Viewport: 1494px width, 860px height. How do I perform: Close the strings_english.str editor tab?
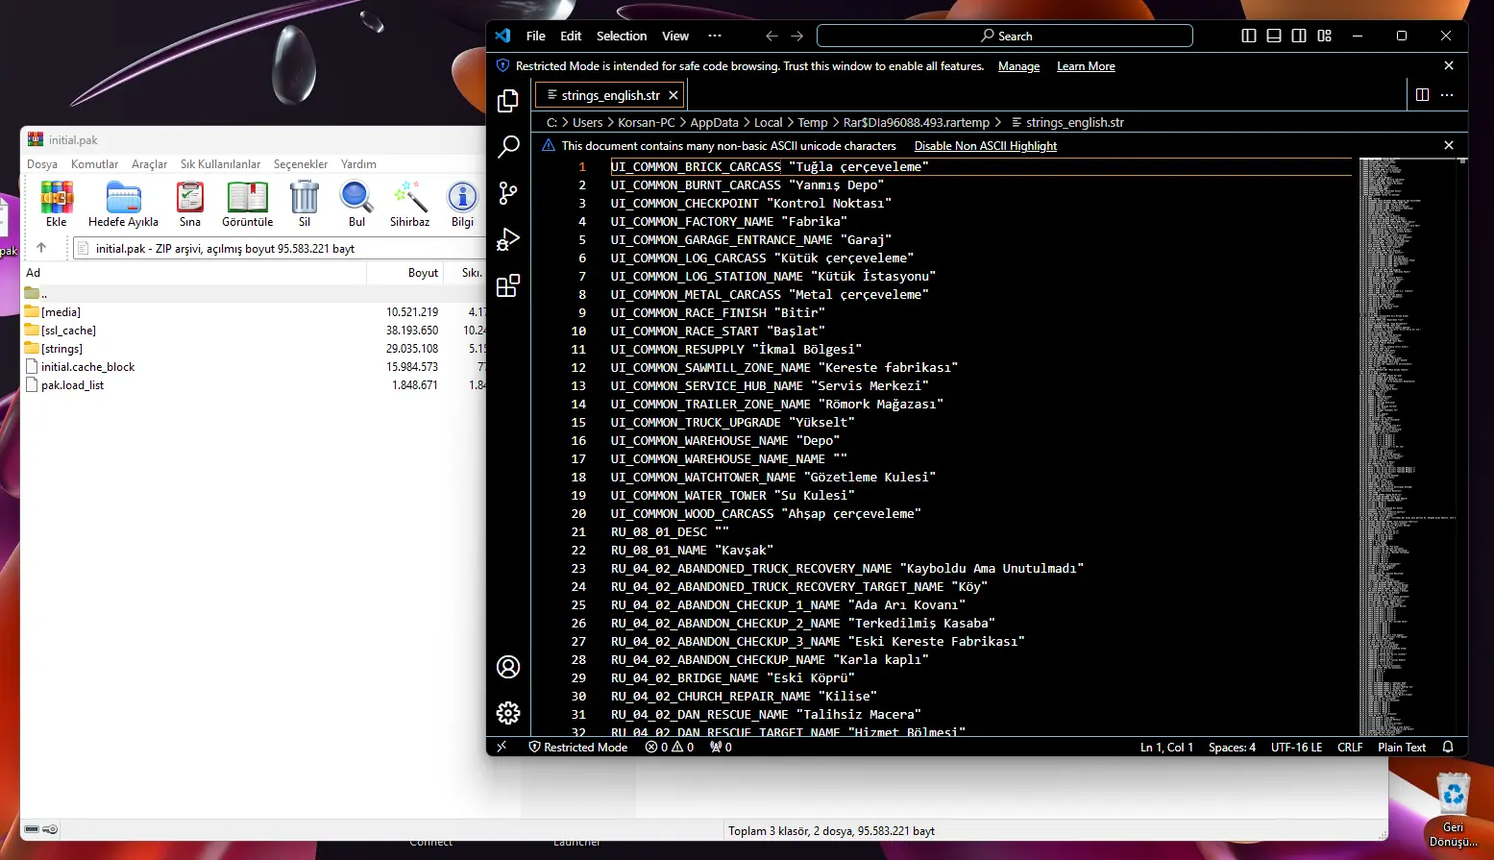click(674, 95)
